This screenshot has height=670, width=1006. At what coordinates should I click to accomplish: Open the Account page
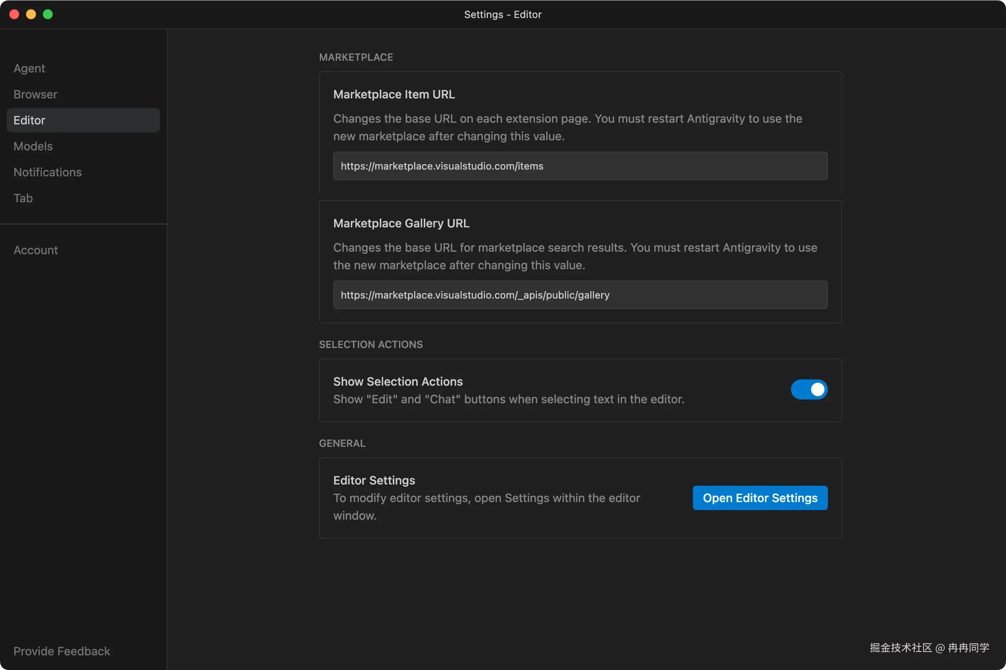(36, 250)
